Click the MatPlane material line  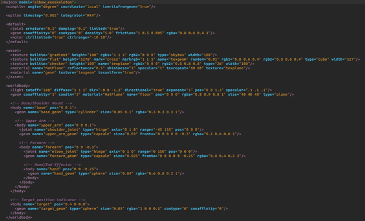[x=130, y=68]
